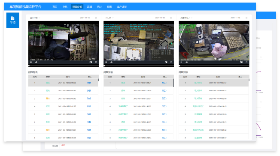Mute the cnc_46 middle video speaker
The height and width of the screenshot is (156, 280).
pyautogui.click(x=111, y=62)
